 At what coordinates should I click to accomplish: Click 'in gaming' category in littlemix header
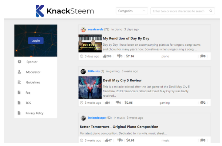[113, 71]
